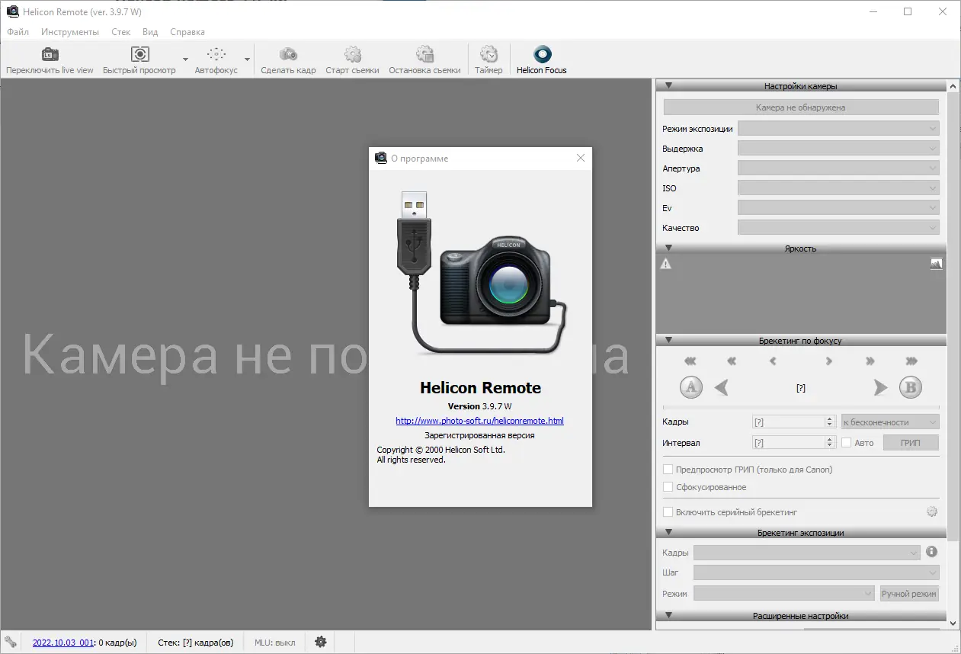Open the Режим экспозиции dropdown
The image size is (961, 654).
tap(838, 129)
